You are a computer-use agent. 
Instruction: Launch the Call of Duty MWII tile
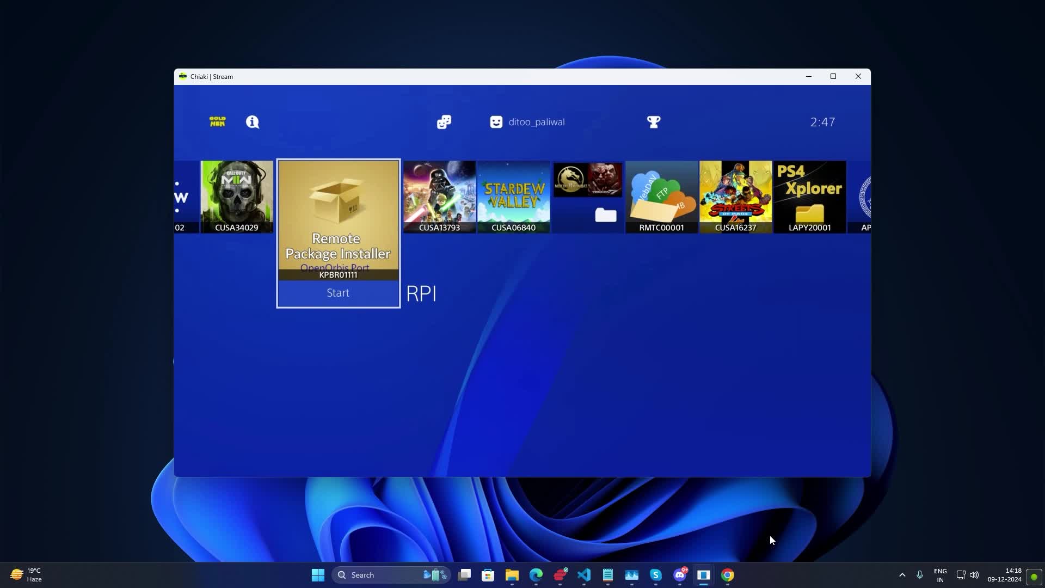pyautogui.click(x=236, y=197)
